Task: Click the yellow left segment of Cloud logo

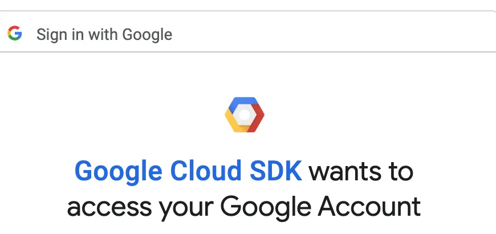Action: 233,120
